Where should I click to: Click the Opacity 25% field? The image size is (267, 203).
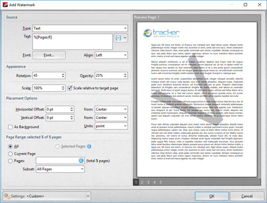pyautogui.click(x=109, y=75)
